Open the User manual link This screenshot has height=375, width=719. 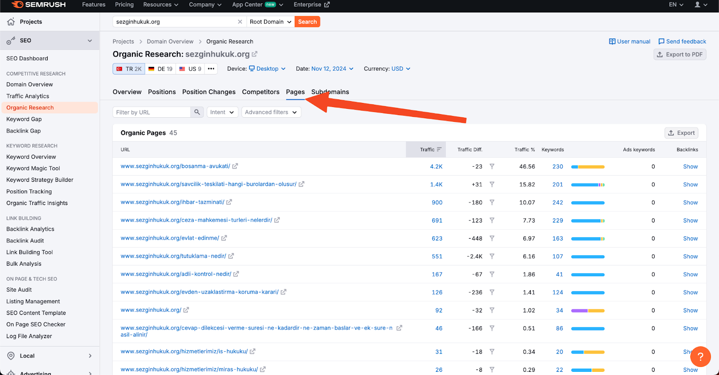tap(630, 41)
